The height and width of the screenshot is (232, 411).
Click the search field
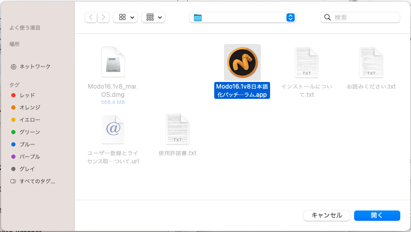point(360,17)
